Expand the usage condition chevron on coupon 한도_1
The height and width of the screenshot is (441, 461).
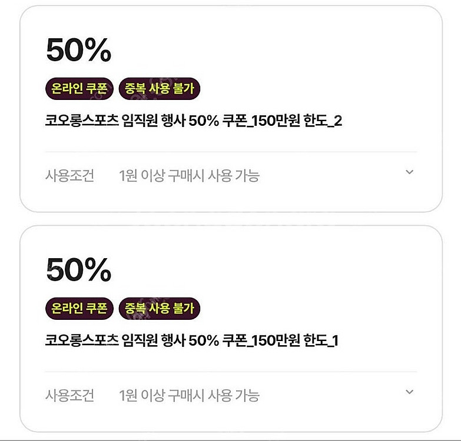coord(410,392)
